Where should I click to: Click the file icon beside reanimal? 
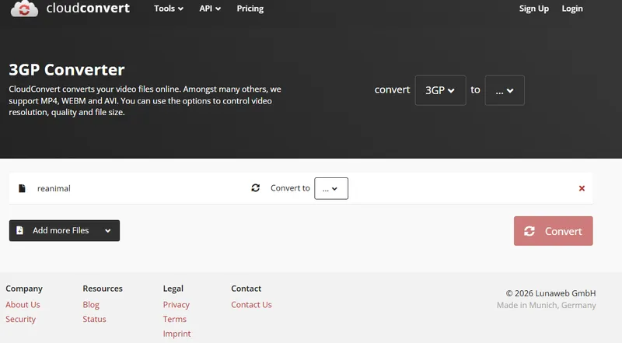[x=23, y=188]
